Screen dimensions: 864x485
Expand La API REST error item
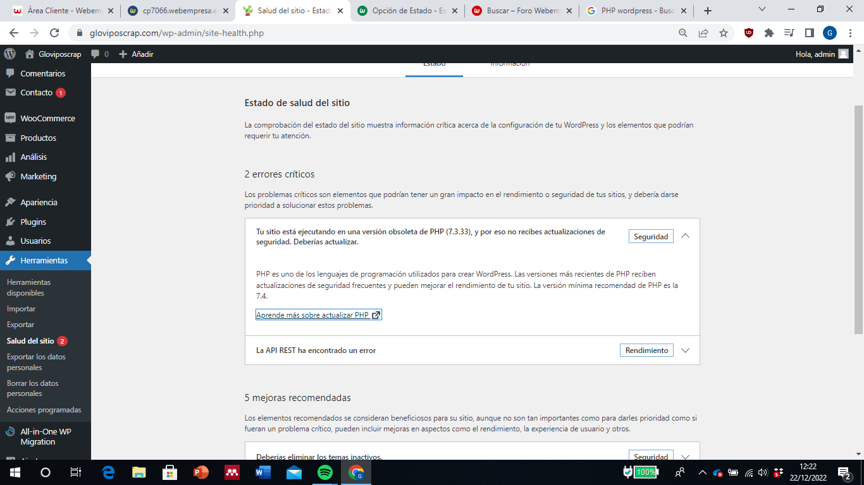click(685, 350)
